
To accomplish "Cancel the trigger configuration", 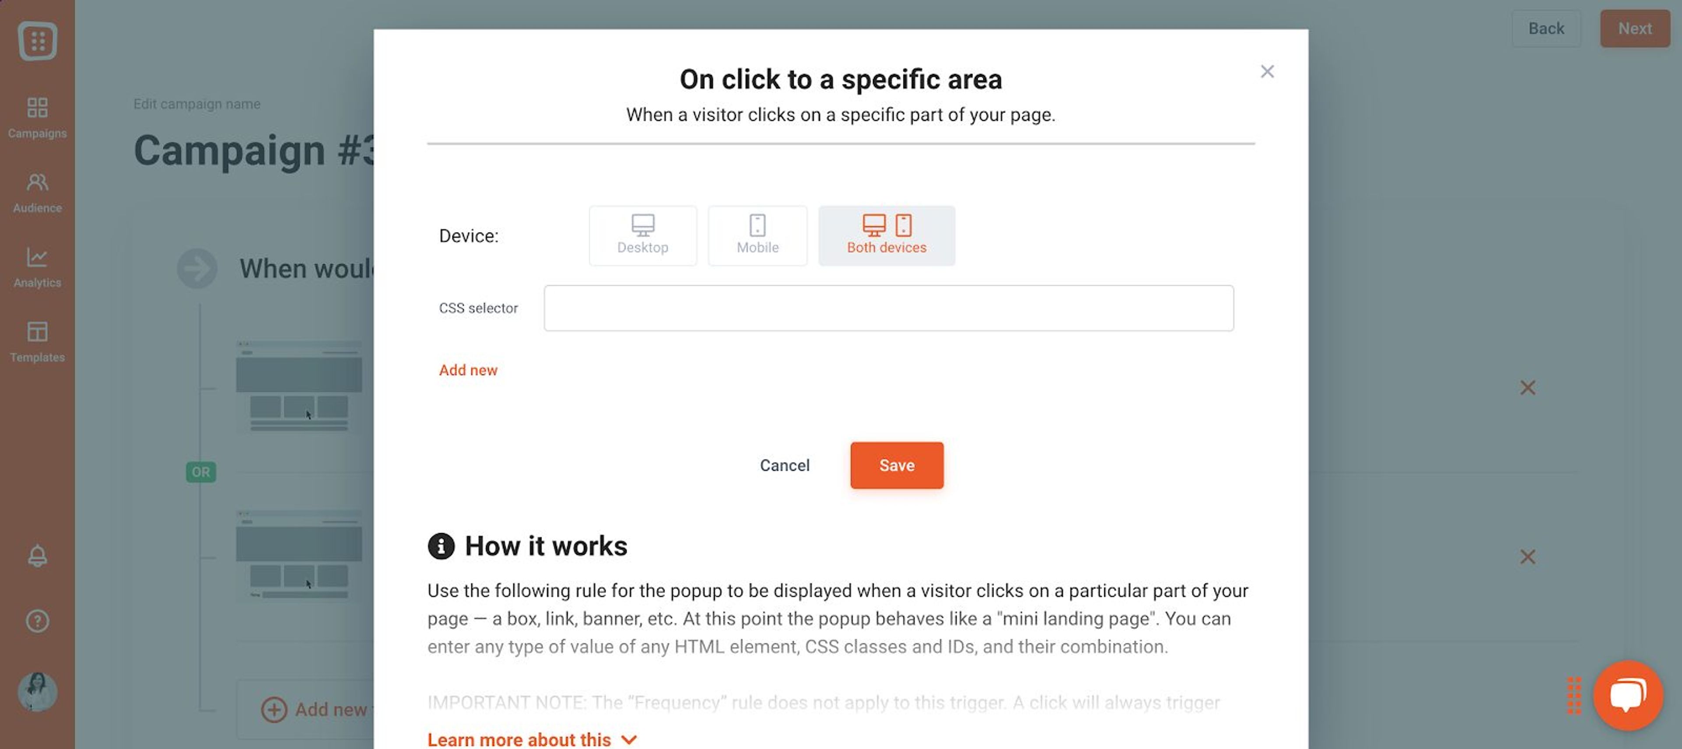I will tap(784, 465).
